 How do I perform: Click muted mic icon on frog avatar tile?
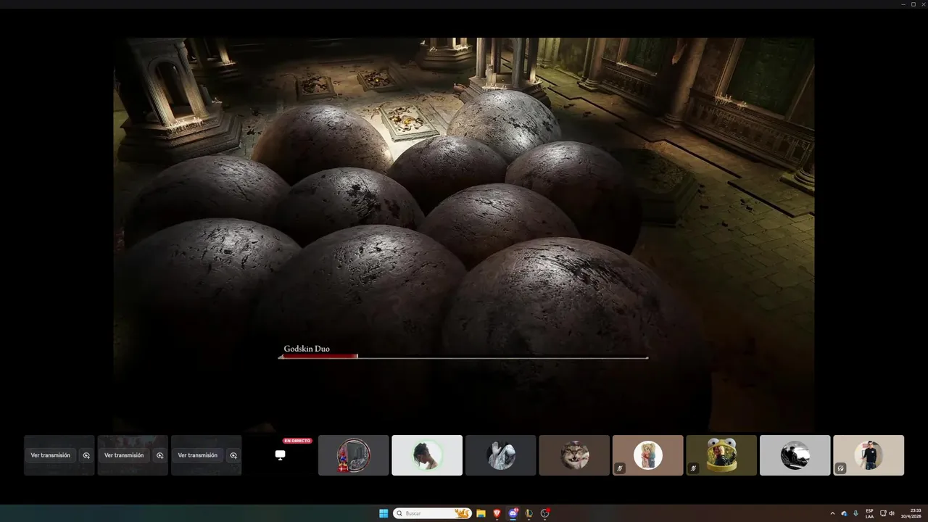pyautogui.click(x=693, y=468)
